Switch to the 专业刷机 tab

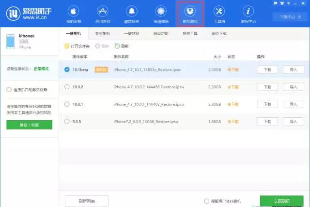[x=102, y=34]
